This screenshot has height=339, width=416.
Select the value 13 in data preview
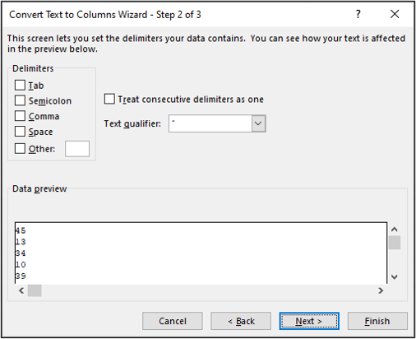click(21, 242)
